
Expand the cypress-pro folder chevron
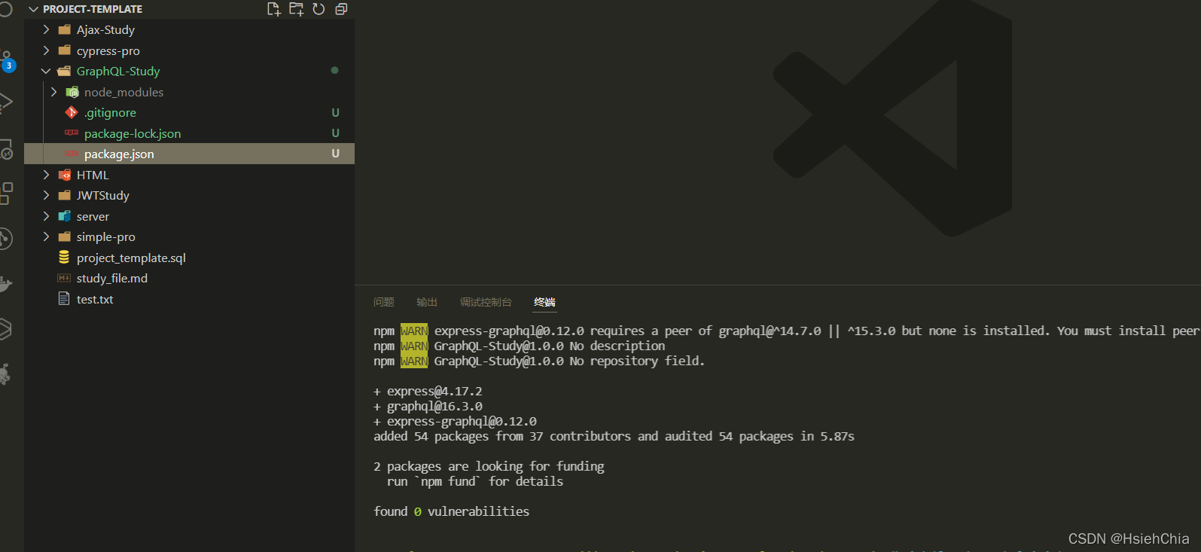[x=46, y=50]
